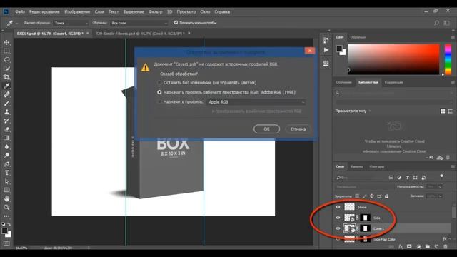Click the rainbow hue slider

448,59
